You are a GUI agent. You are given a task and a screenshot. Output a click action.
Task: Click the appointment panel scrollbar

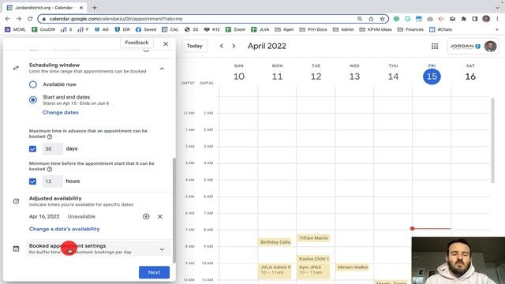pos(174,210)
